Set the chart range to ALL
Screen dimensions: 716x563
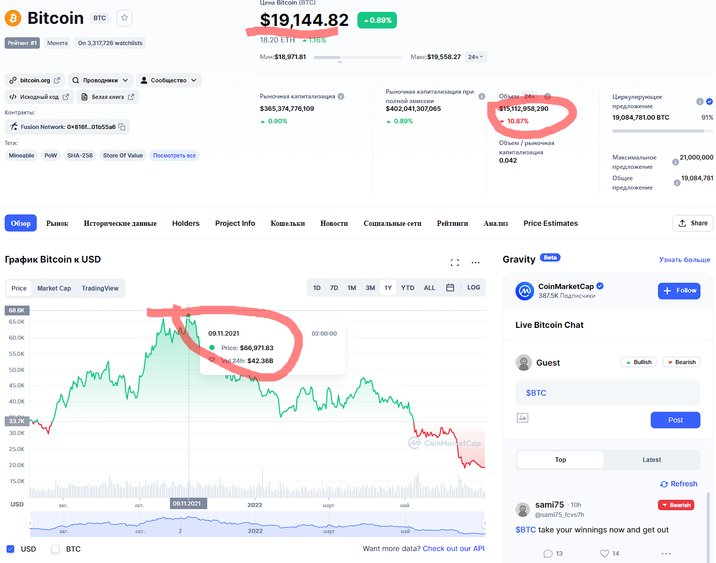point(429,287)
